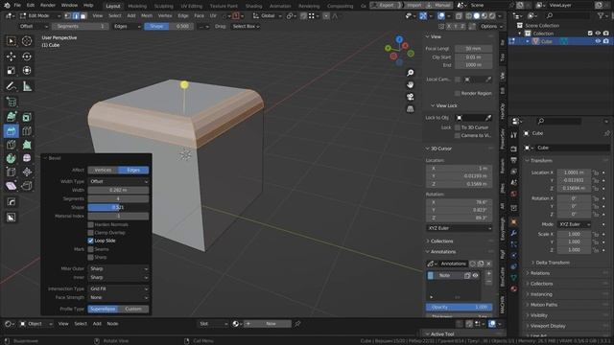
Task: Toggle Clamp Overlap checkbox
Action: (x=91, y=232)
